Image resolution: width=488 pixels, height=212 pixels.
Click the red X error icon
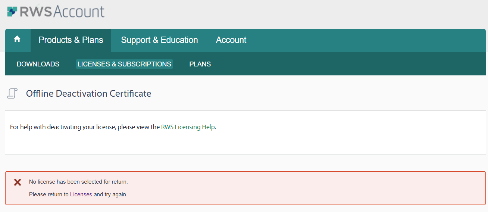(18, 182)
